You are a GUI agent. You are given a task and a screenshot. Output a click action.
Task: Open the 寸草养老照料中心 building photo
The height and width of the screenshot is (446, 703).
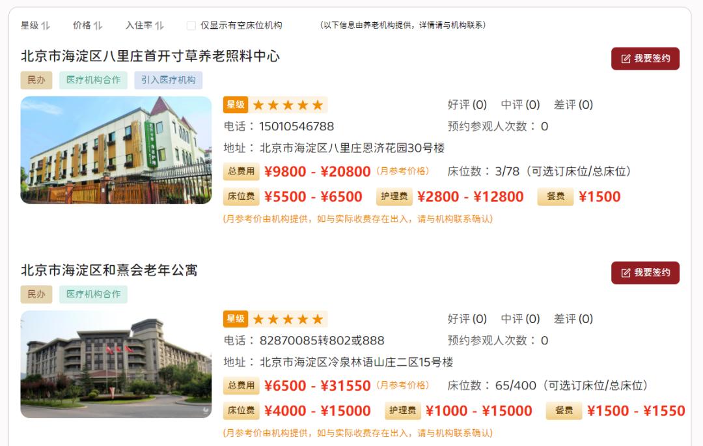tap(116, 150)
